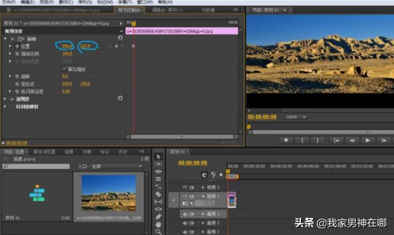Open the 文件(F) menu
This screenshot has width=394, height=235.
click(x=9, y=2)
